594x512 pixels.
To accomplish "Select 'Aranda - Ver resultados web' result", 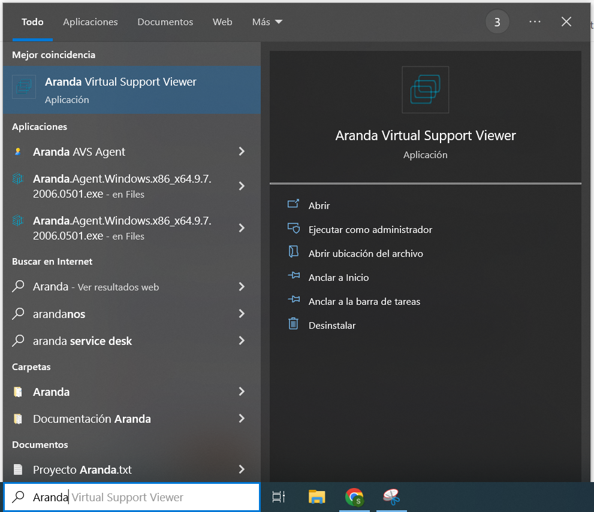I will [131, 287].
